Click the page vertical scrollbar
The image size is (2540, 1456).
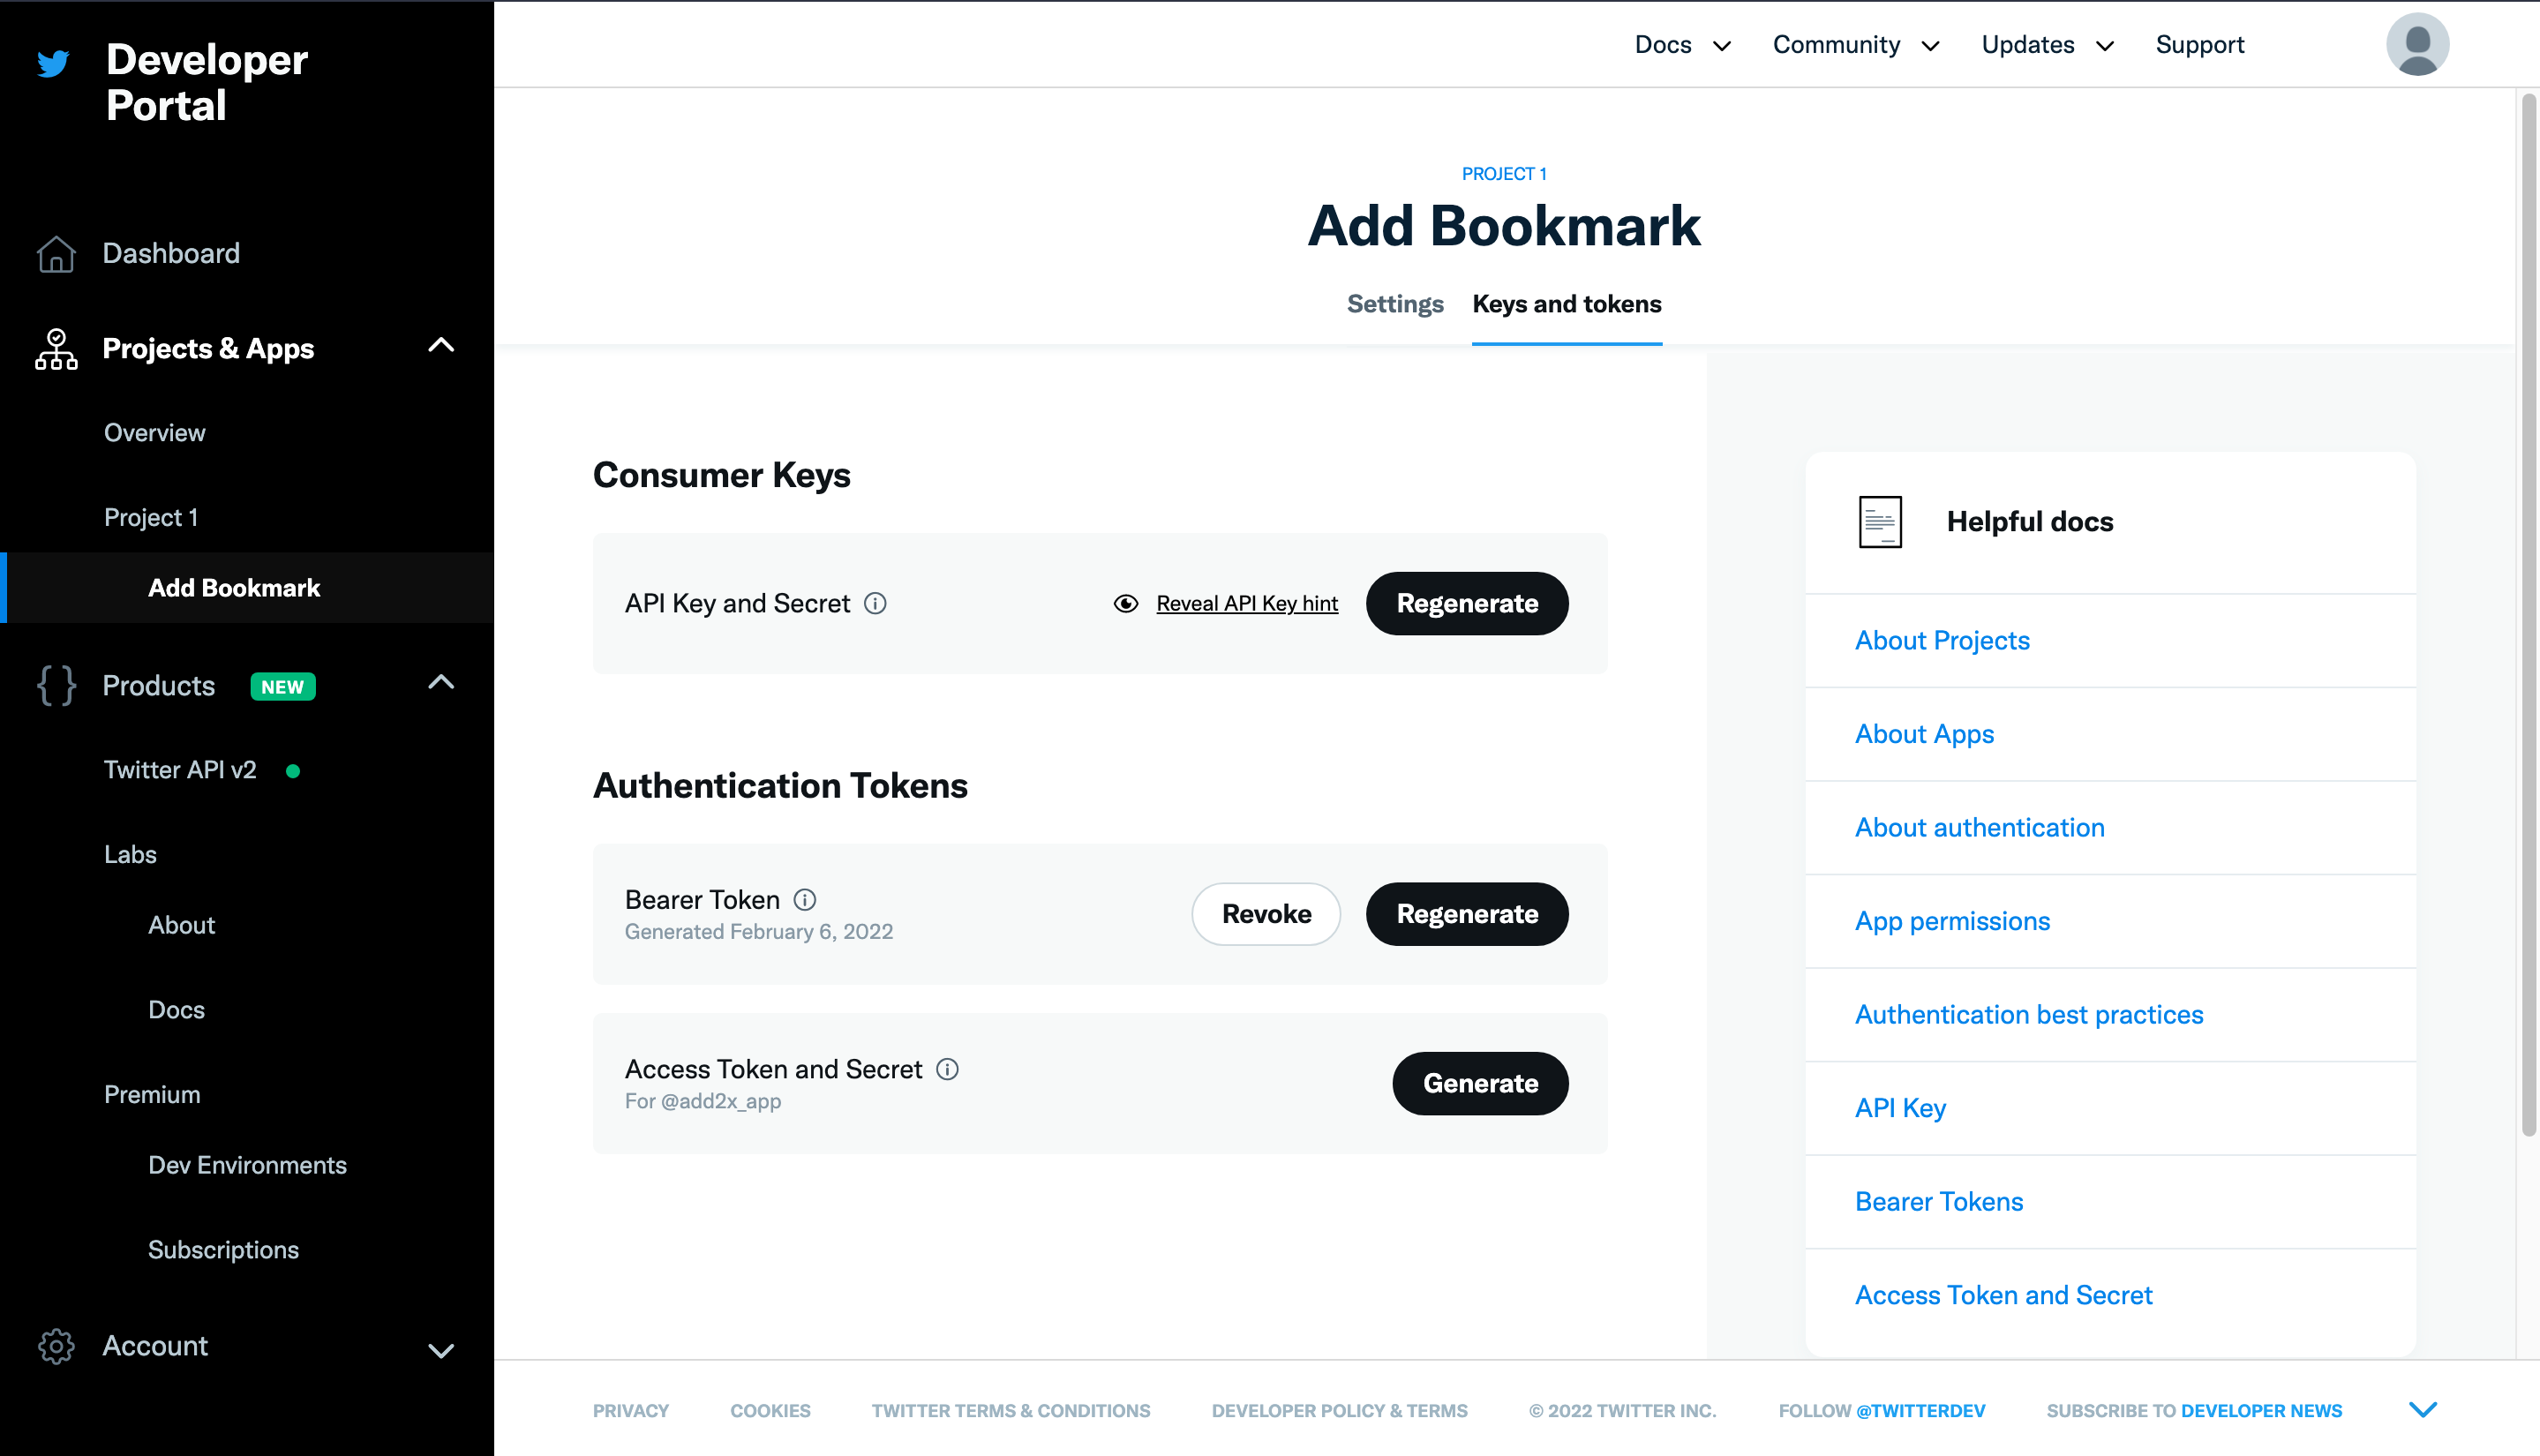(x=2529, y=614)
